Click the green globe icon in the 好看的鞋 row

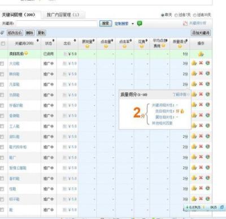click(207, 105)
